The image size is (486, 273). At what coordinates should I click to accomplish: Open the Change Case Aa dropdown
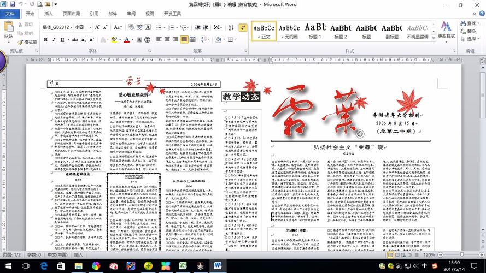(118, 27)
